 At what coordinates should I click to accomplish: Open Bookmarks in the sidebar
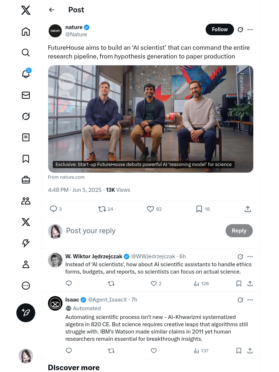coord(26,159)
